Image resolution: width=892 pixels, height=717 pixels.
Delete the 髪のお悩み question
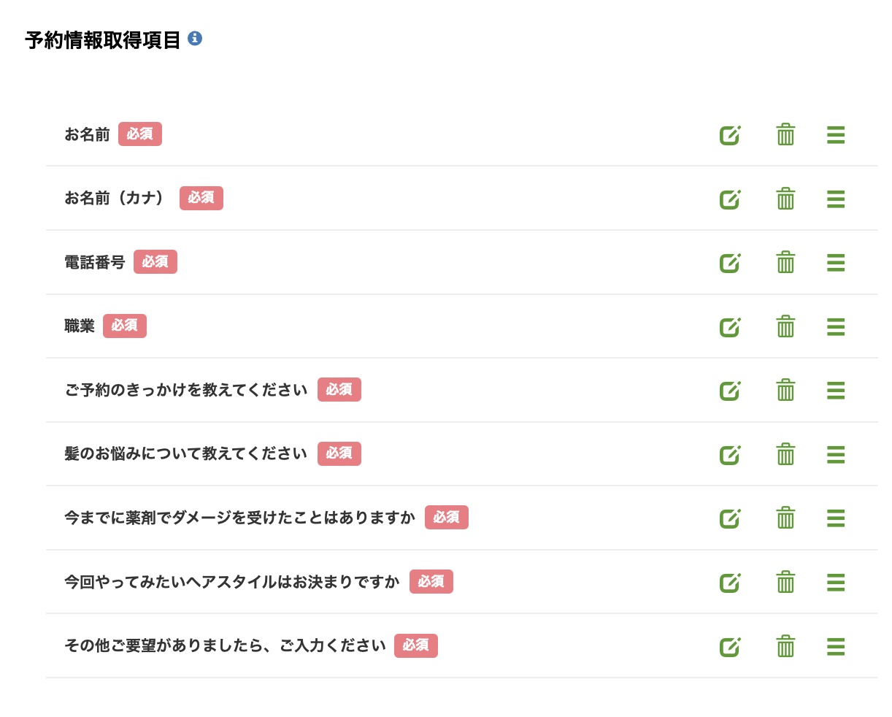[785, 454]
